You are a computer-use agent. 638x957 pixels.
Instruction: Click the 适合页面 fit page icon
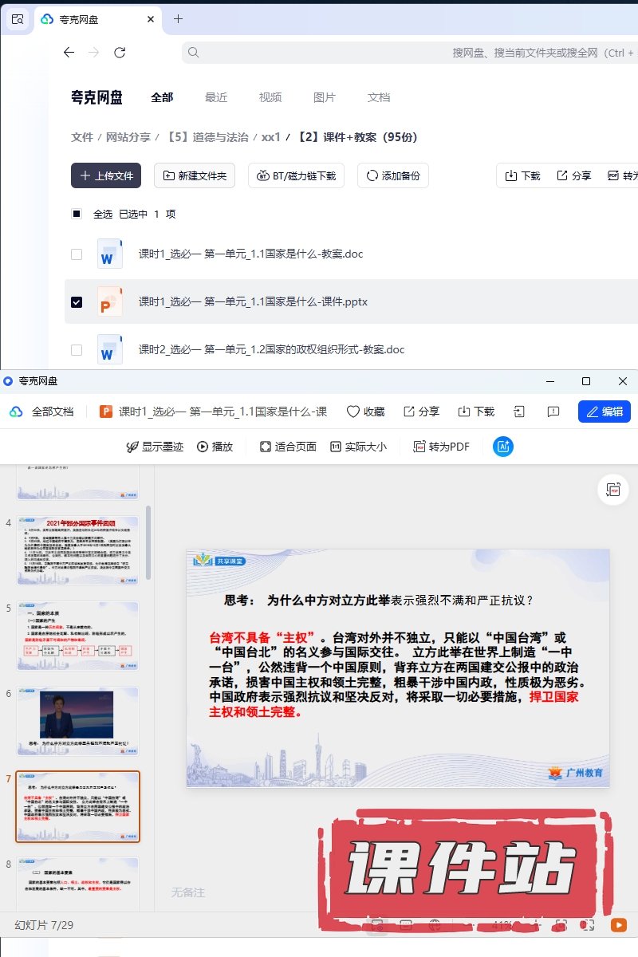266,447
